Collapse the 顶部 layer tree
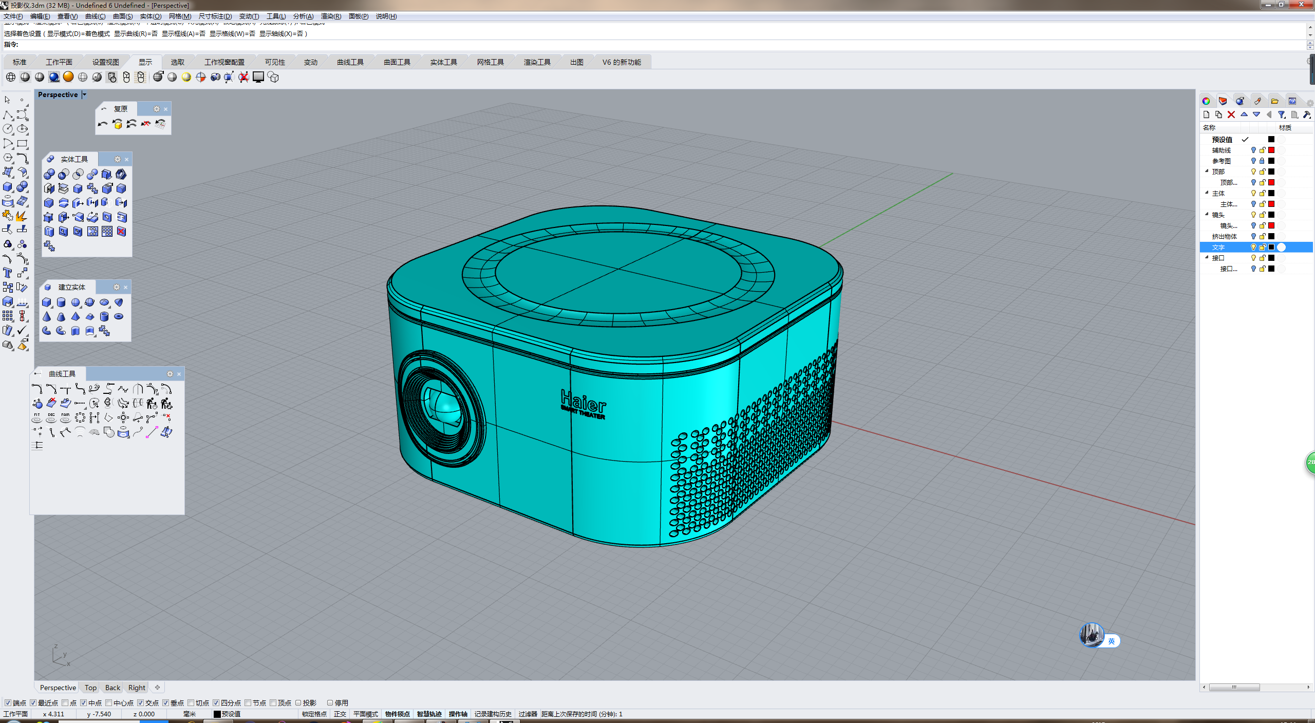1315x723 pixels. (1207, 172)
